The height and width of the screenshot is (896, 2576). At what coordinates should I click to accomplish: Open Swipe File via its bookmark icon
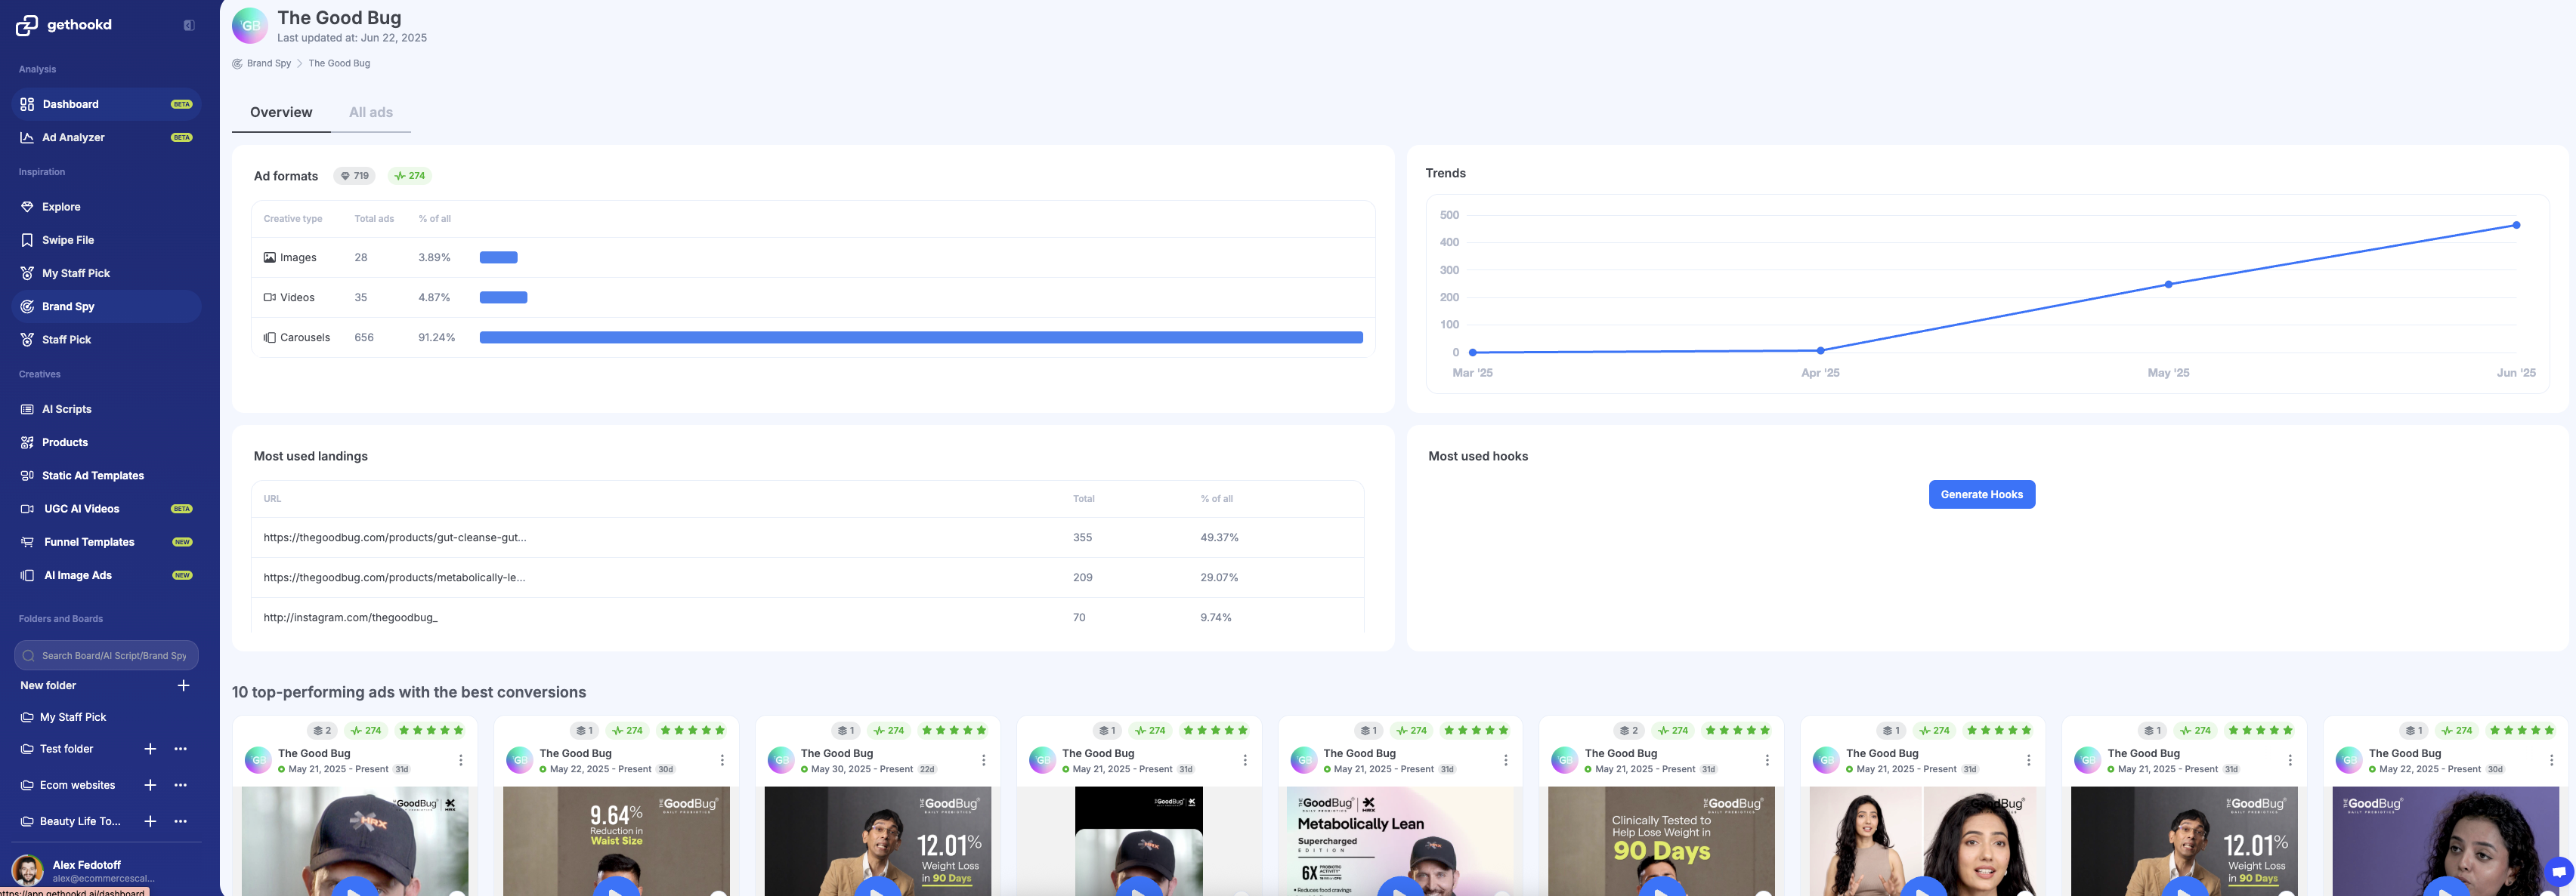coord(27,240)
